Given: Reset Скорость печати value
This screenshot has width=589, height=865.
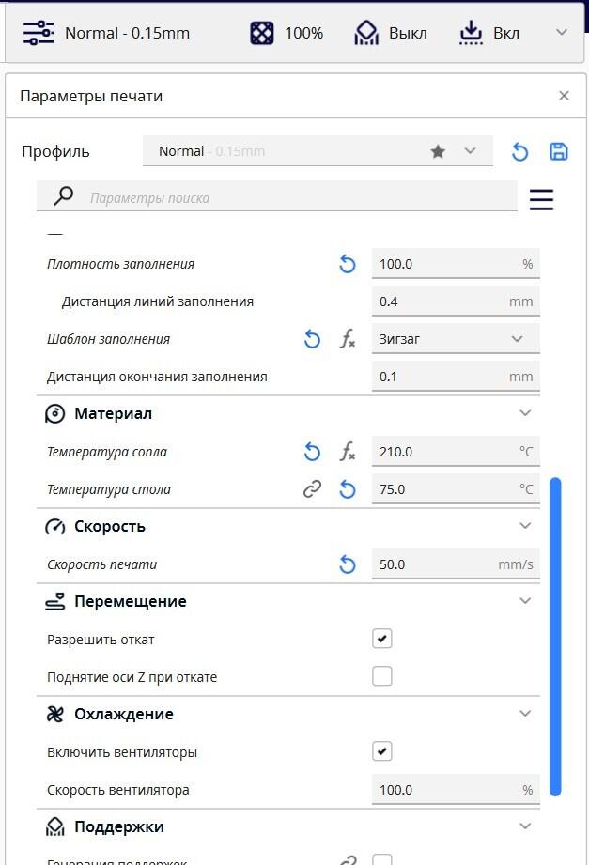Looking at the screenshot, I should (348, 564).
